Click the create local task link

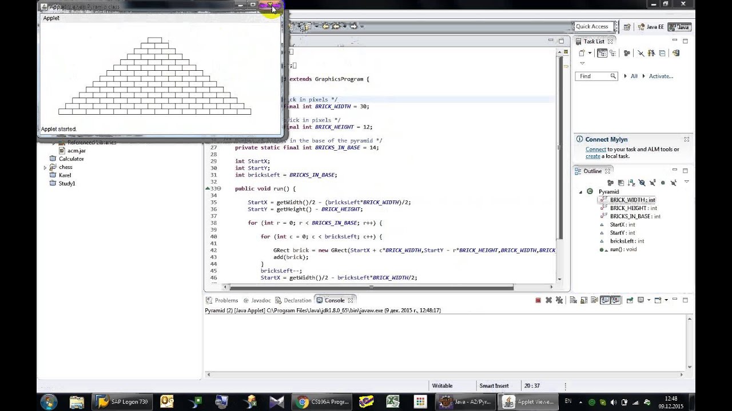(593, 156)
